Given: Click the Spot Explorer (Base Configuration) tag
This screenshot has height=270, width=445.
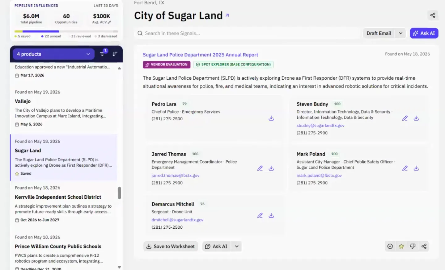Looking at the screenshot, I should (233, 64).
